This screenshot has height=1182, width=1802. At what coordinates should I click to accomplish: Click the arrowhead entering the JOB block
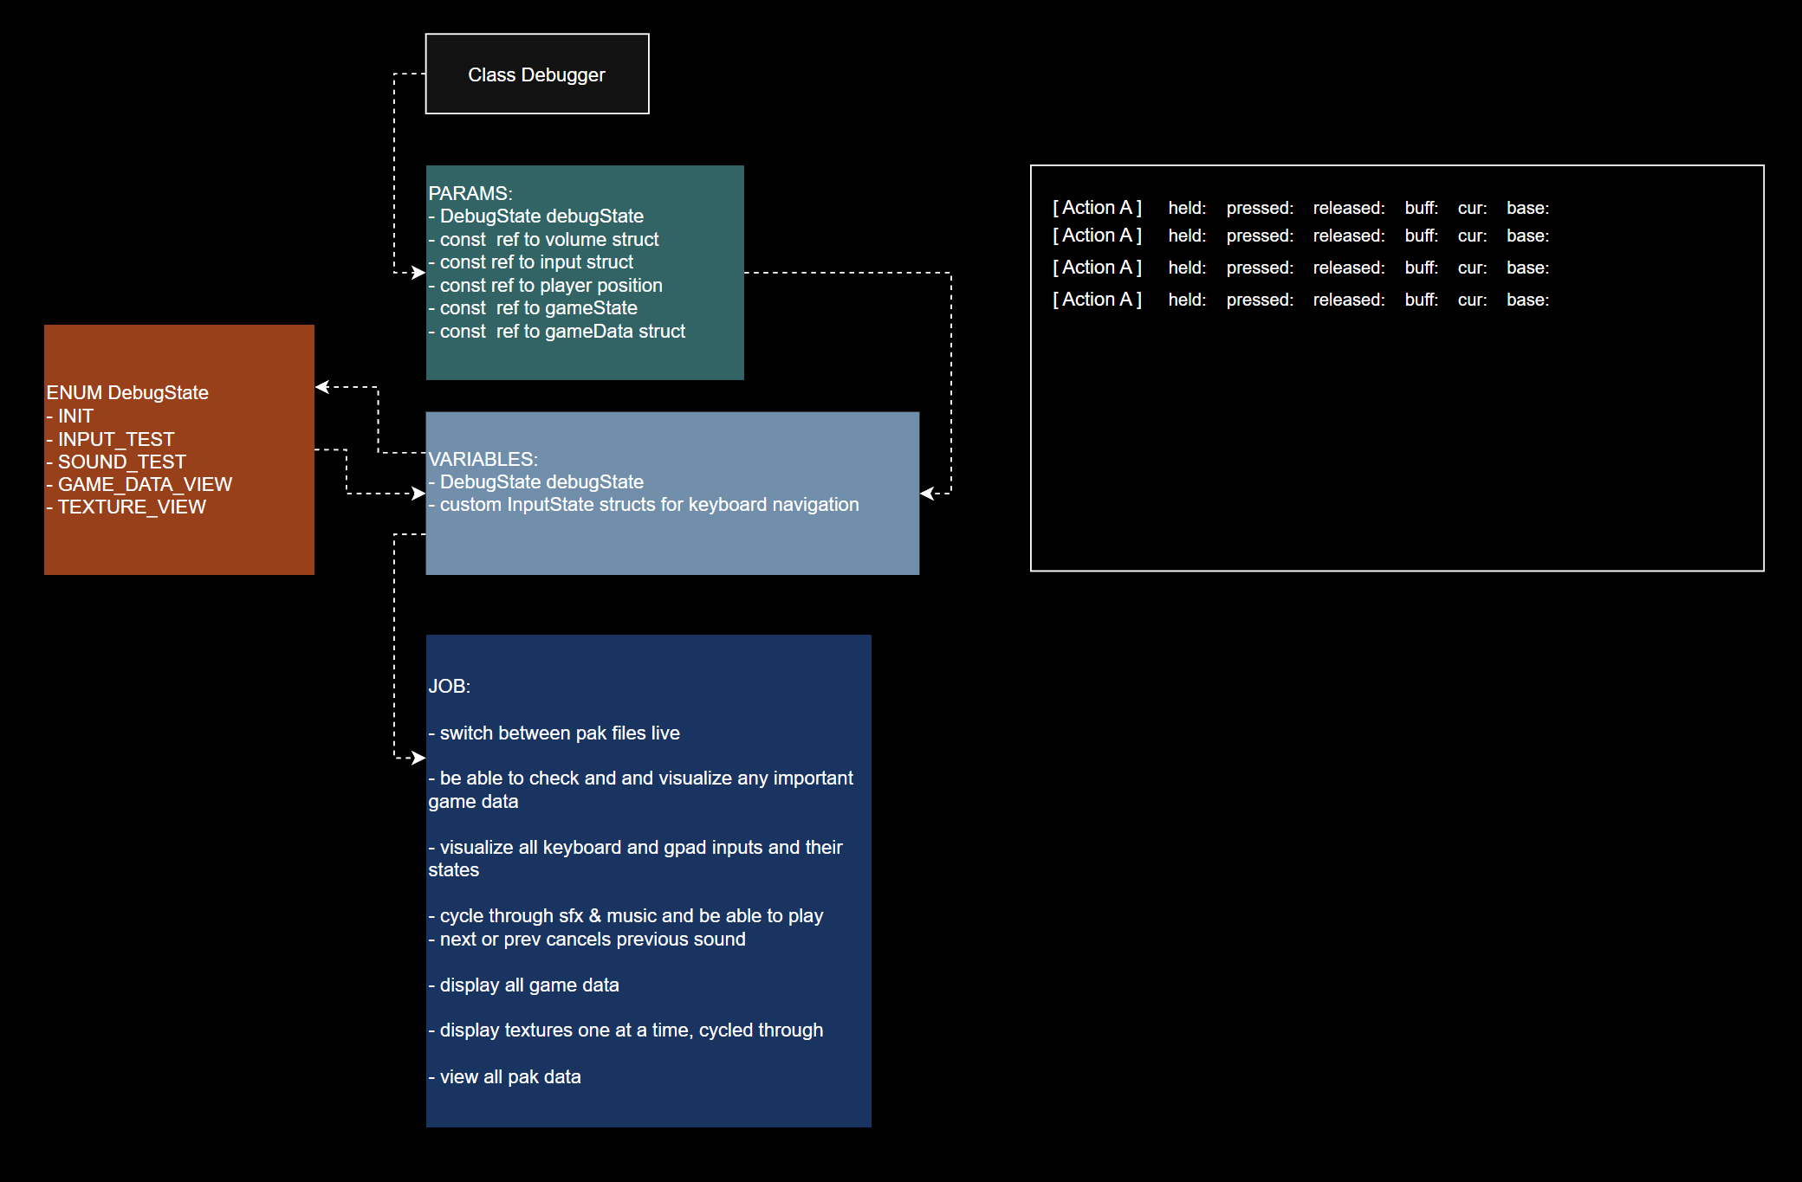tap(418, 758)
